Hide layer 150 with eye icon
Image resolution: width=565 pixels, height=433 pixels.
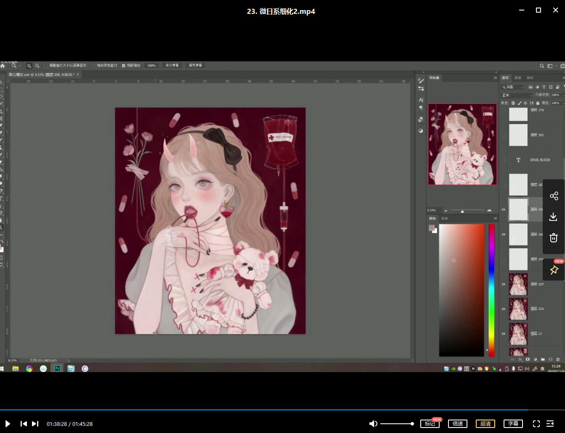(x=504, y=309)
